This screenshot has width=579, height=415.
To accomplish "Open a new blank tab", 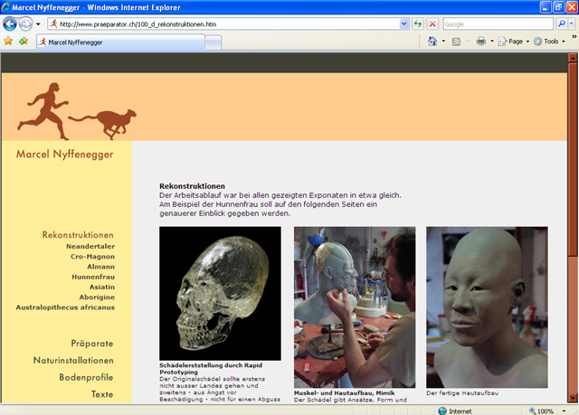I will [x=213, y=42].
